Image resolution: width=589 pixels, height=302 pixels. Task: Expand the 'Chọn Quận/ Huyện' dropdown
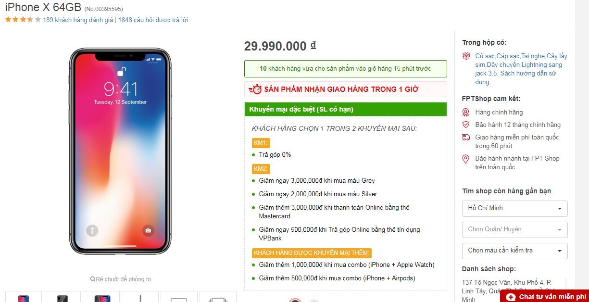[514, 229]
